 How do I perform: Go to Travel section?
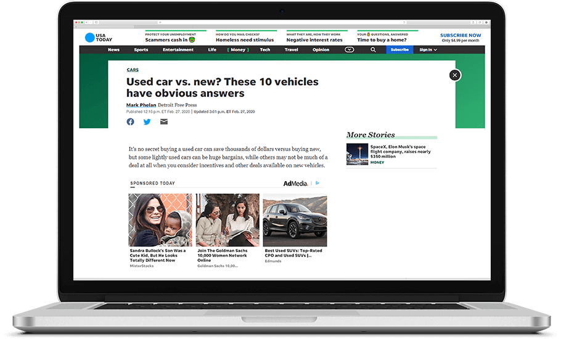(291, 50)
